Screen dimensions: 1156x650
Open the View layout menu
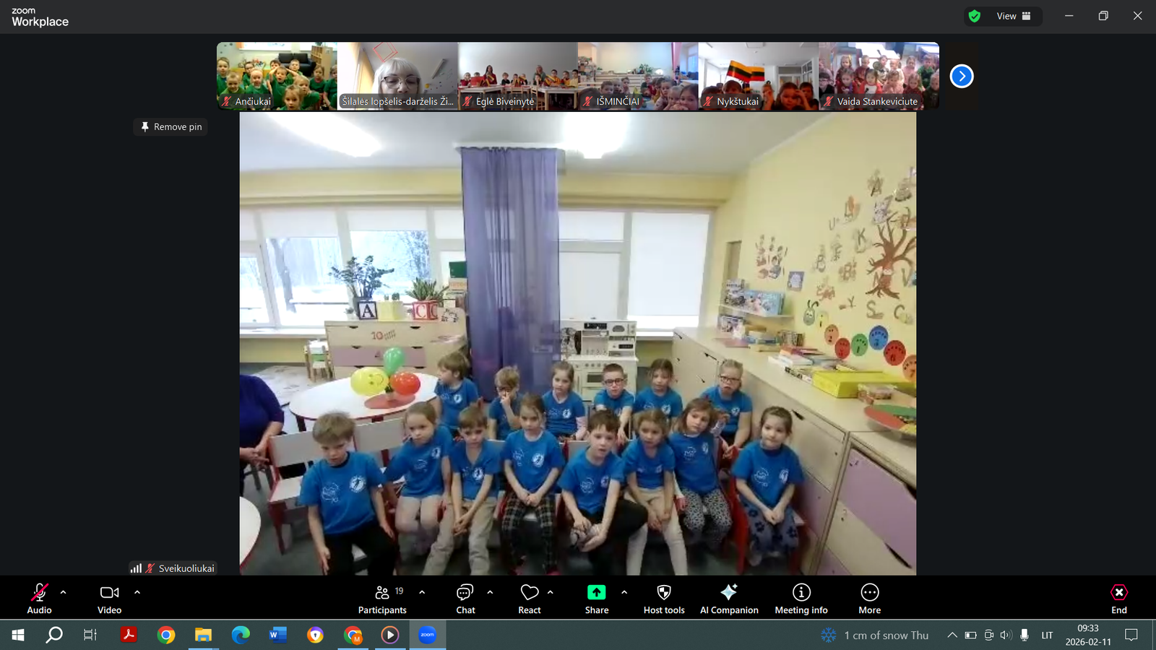pos(1014,16)
